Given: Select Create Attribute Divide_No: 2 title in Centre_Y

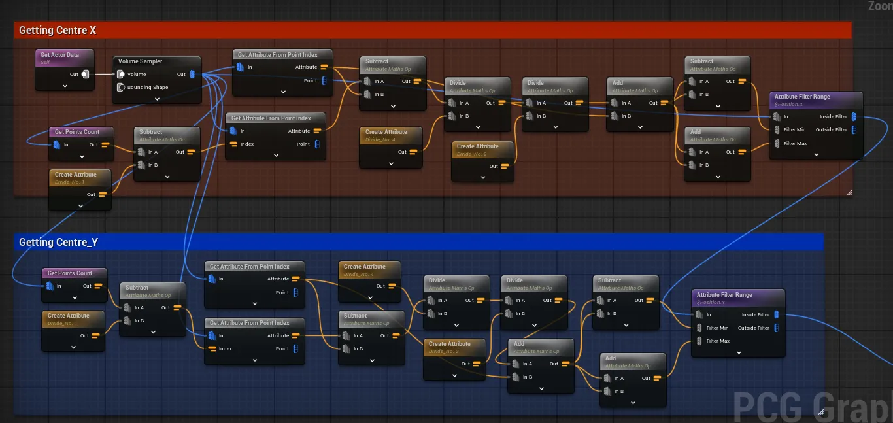Looking at the screenshot, I should click(x=450, y=344).
